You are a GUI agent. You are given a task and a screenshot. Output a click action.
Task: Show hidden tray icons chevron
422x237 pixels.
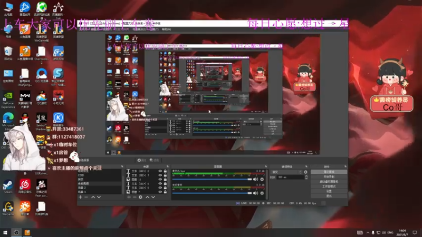(x=368, y=232)
